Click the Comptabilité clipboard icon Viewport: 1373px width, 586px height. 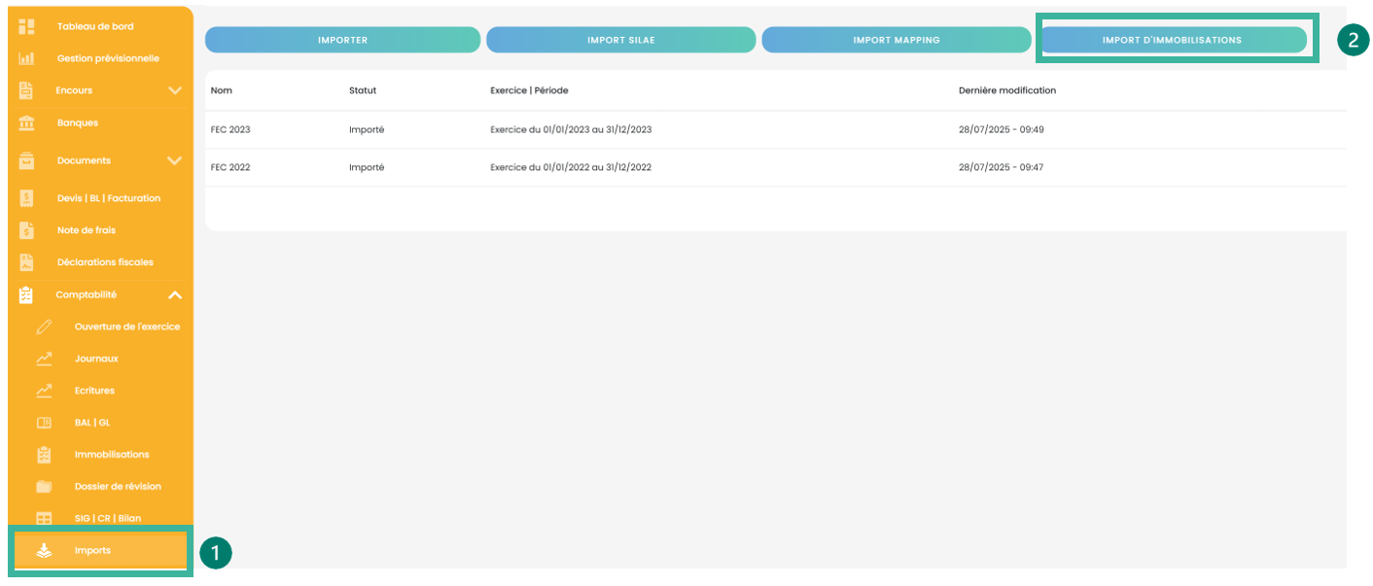pos(26,294)
